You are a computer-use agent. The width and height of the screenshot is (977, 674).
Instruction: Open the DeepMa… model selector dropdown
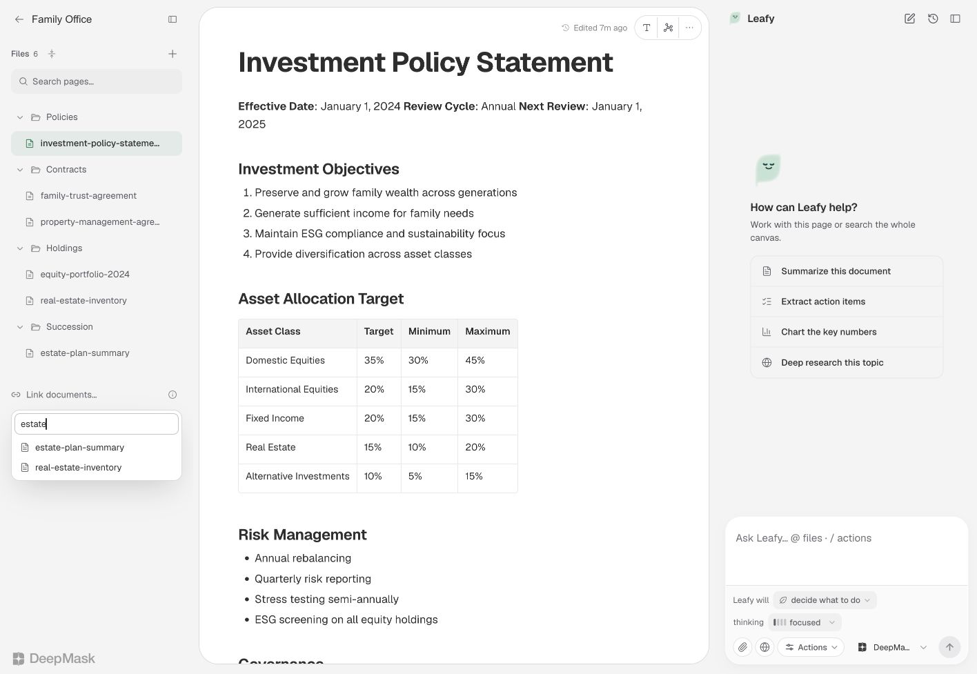click(892, 647)
